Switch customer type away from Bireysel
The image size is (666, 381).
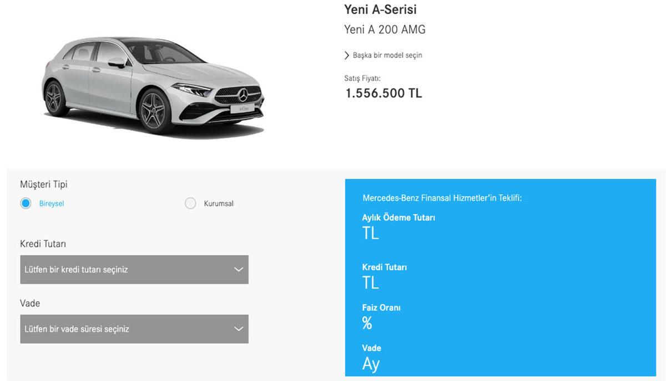pos(190,203)
